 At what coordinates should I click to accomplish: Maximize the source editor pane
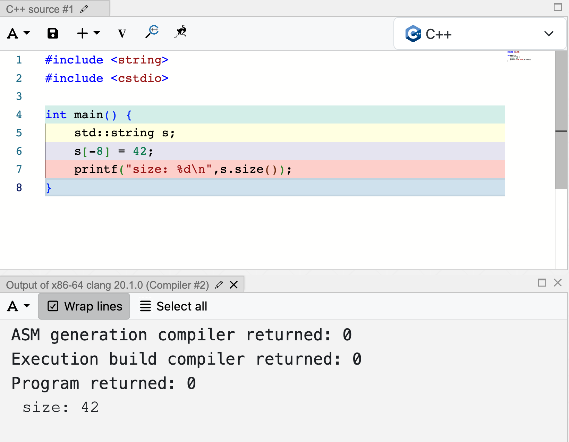pos(558,7)
